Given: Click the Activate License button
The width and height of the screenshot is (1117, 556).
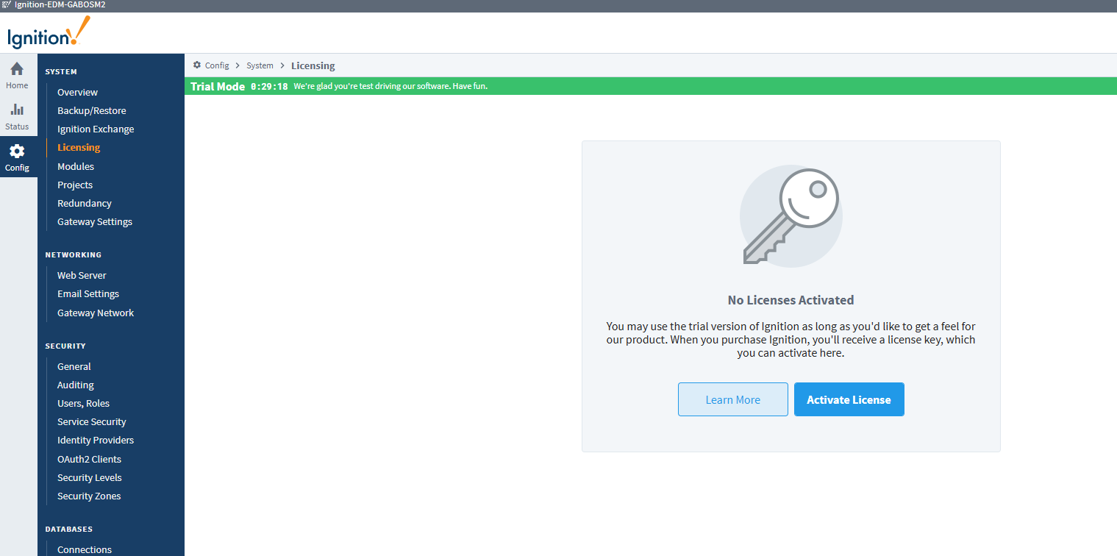Looking at the screenshot, I should point(849,399).
